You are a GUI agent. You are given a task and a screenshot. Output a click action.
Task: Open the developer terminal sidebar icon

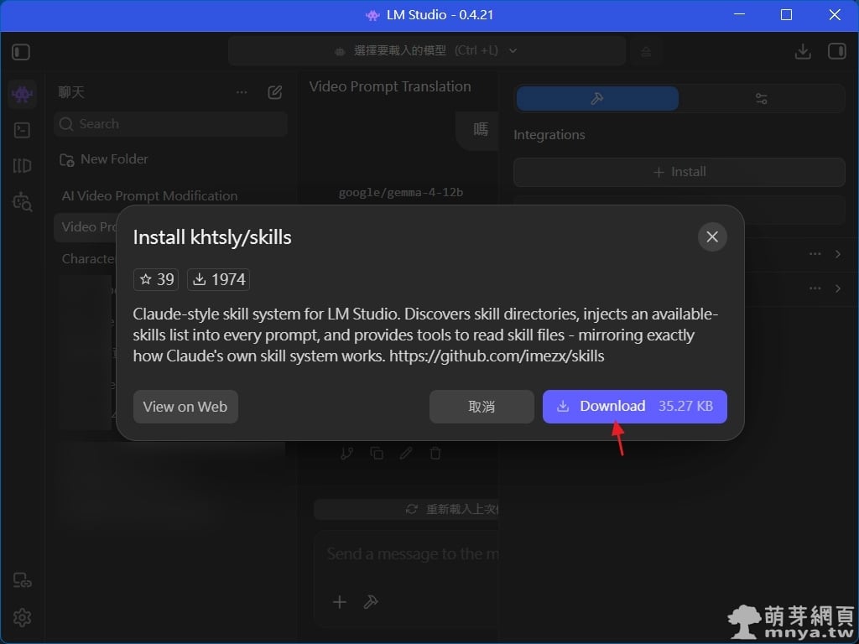[x=22, y=130]
